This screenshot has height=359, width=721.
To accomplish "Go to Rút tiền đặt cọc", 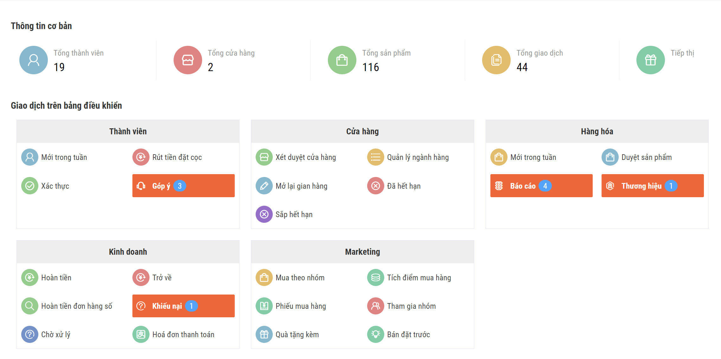I will [177, 157].
